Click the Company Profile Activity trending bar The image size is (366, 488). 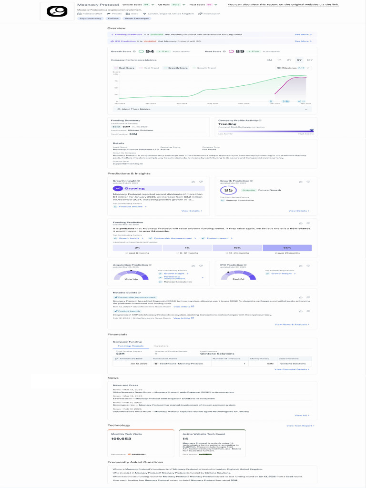pos(266,132)
